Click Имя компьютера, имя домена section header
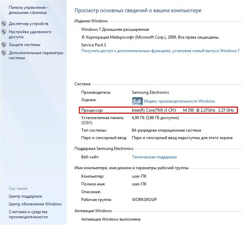The image size is (242, 225). [x=131, y=168]
